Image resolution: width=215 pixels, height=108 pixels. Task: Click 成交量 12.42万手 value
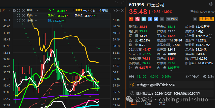click(203, 27)
